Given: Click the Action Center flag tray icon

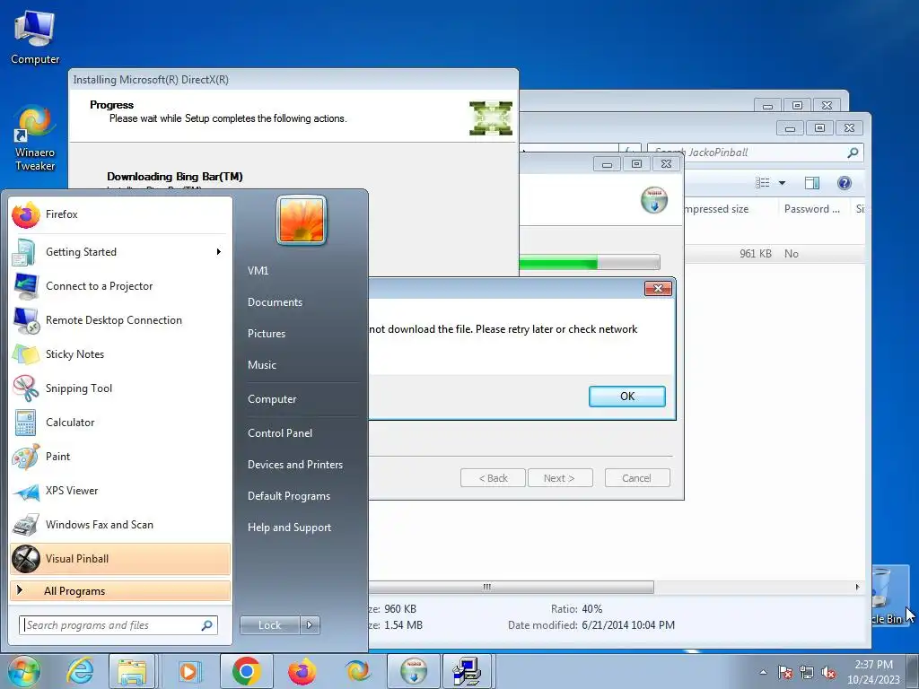Looking at the screenshot, I should click(x=785, y=673).
